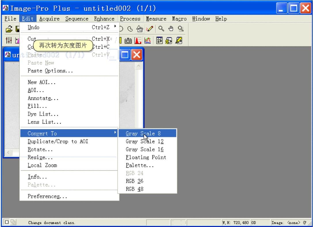Open Preferences... from Edit menu
Image resolution: width=313 pixels, height=227 pixels.
point(69,196)
